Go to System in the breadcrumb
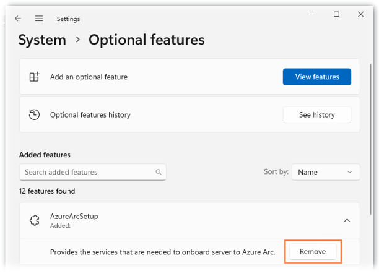The height and width of the screenshot is (276, 379). 42,40
